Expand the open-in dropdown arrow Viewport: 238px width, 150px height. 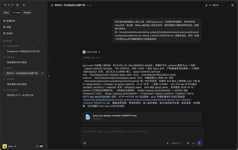click(222, 5)
